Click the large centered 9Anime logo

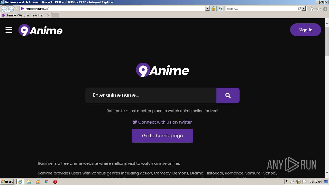(162, 70)
